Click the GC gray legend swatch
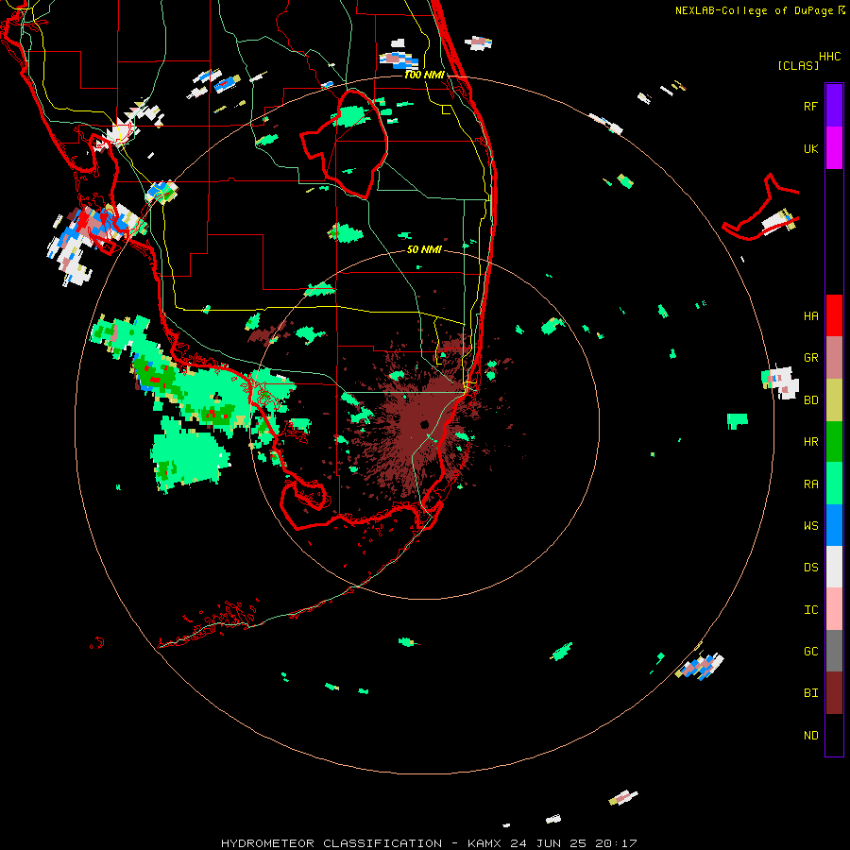850x850 pixels. pyautogui.click(x=834, y=651)
